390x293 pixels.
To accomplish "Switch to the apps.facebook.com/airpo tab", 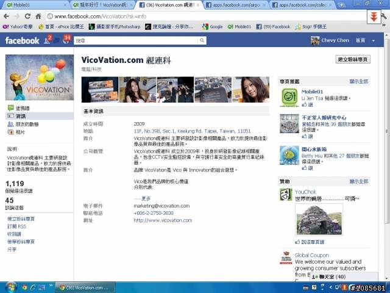I will (236, 5).
